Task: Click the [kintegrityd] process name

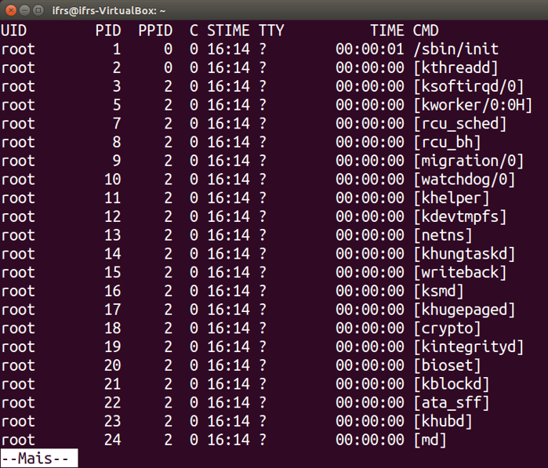Action: pyautogui.click(x=468, y=346)
